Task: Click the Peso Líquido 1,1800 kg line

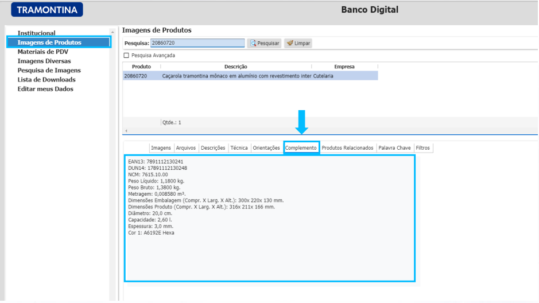Action: [156, 181]
